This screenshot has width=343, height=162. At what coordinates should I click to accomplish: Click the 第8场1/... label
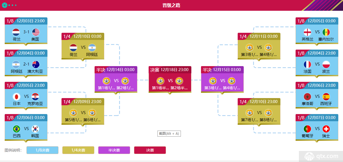coord(268,120)
